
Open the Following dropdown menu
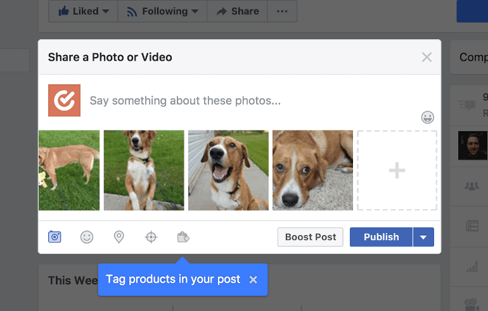(162, 11)
